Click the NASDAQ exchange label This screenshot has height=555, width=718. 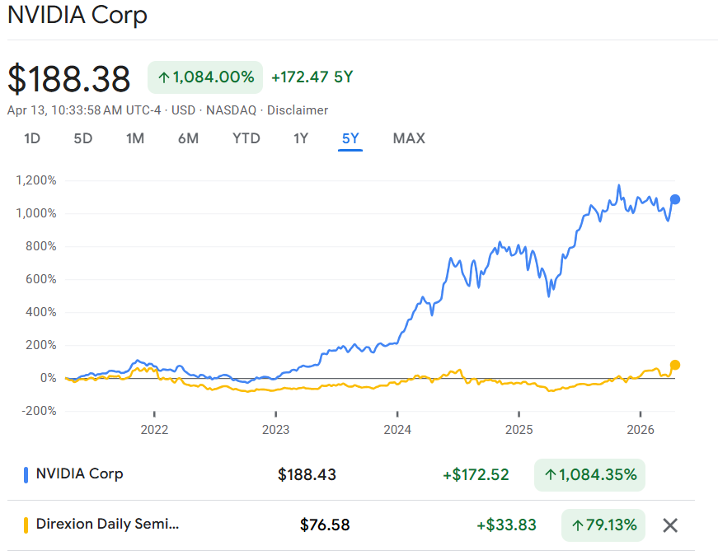point(232,110)
